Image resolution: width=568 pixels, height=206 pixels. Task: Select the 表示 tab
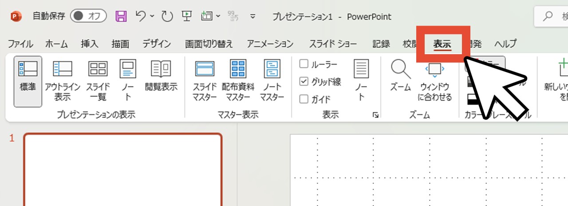pyautogui.click(x=442, y=44)
